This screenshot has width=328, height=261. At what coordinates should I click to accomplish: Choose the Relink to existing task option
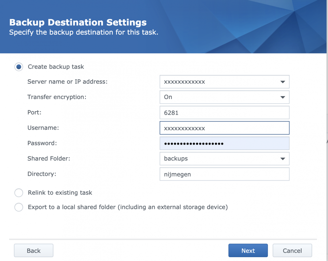pyautogui.click(x=19, y=193)
